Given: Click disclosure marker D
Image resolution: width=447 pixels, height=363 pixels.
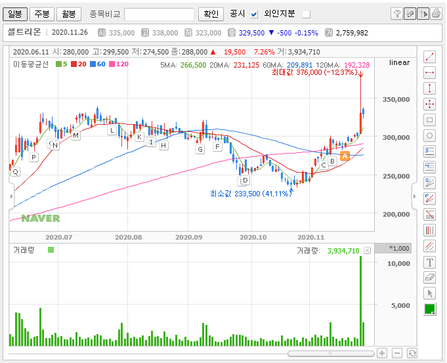Looking at the screenshot, I should pyautogui.click(x=245, y=181).
